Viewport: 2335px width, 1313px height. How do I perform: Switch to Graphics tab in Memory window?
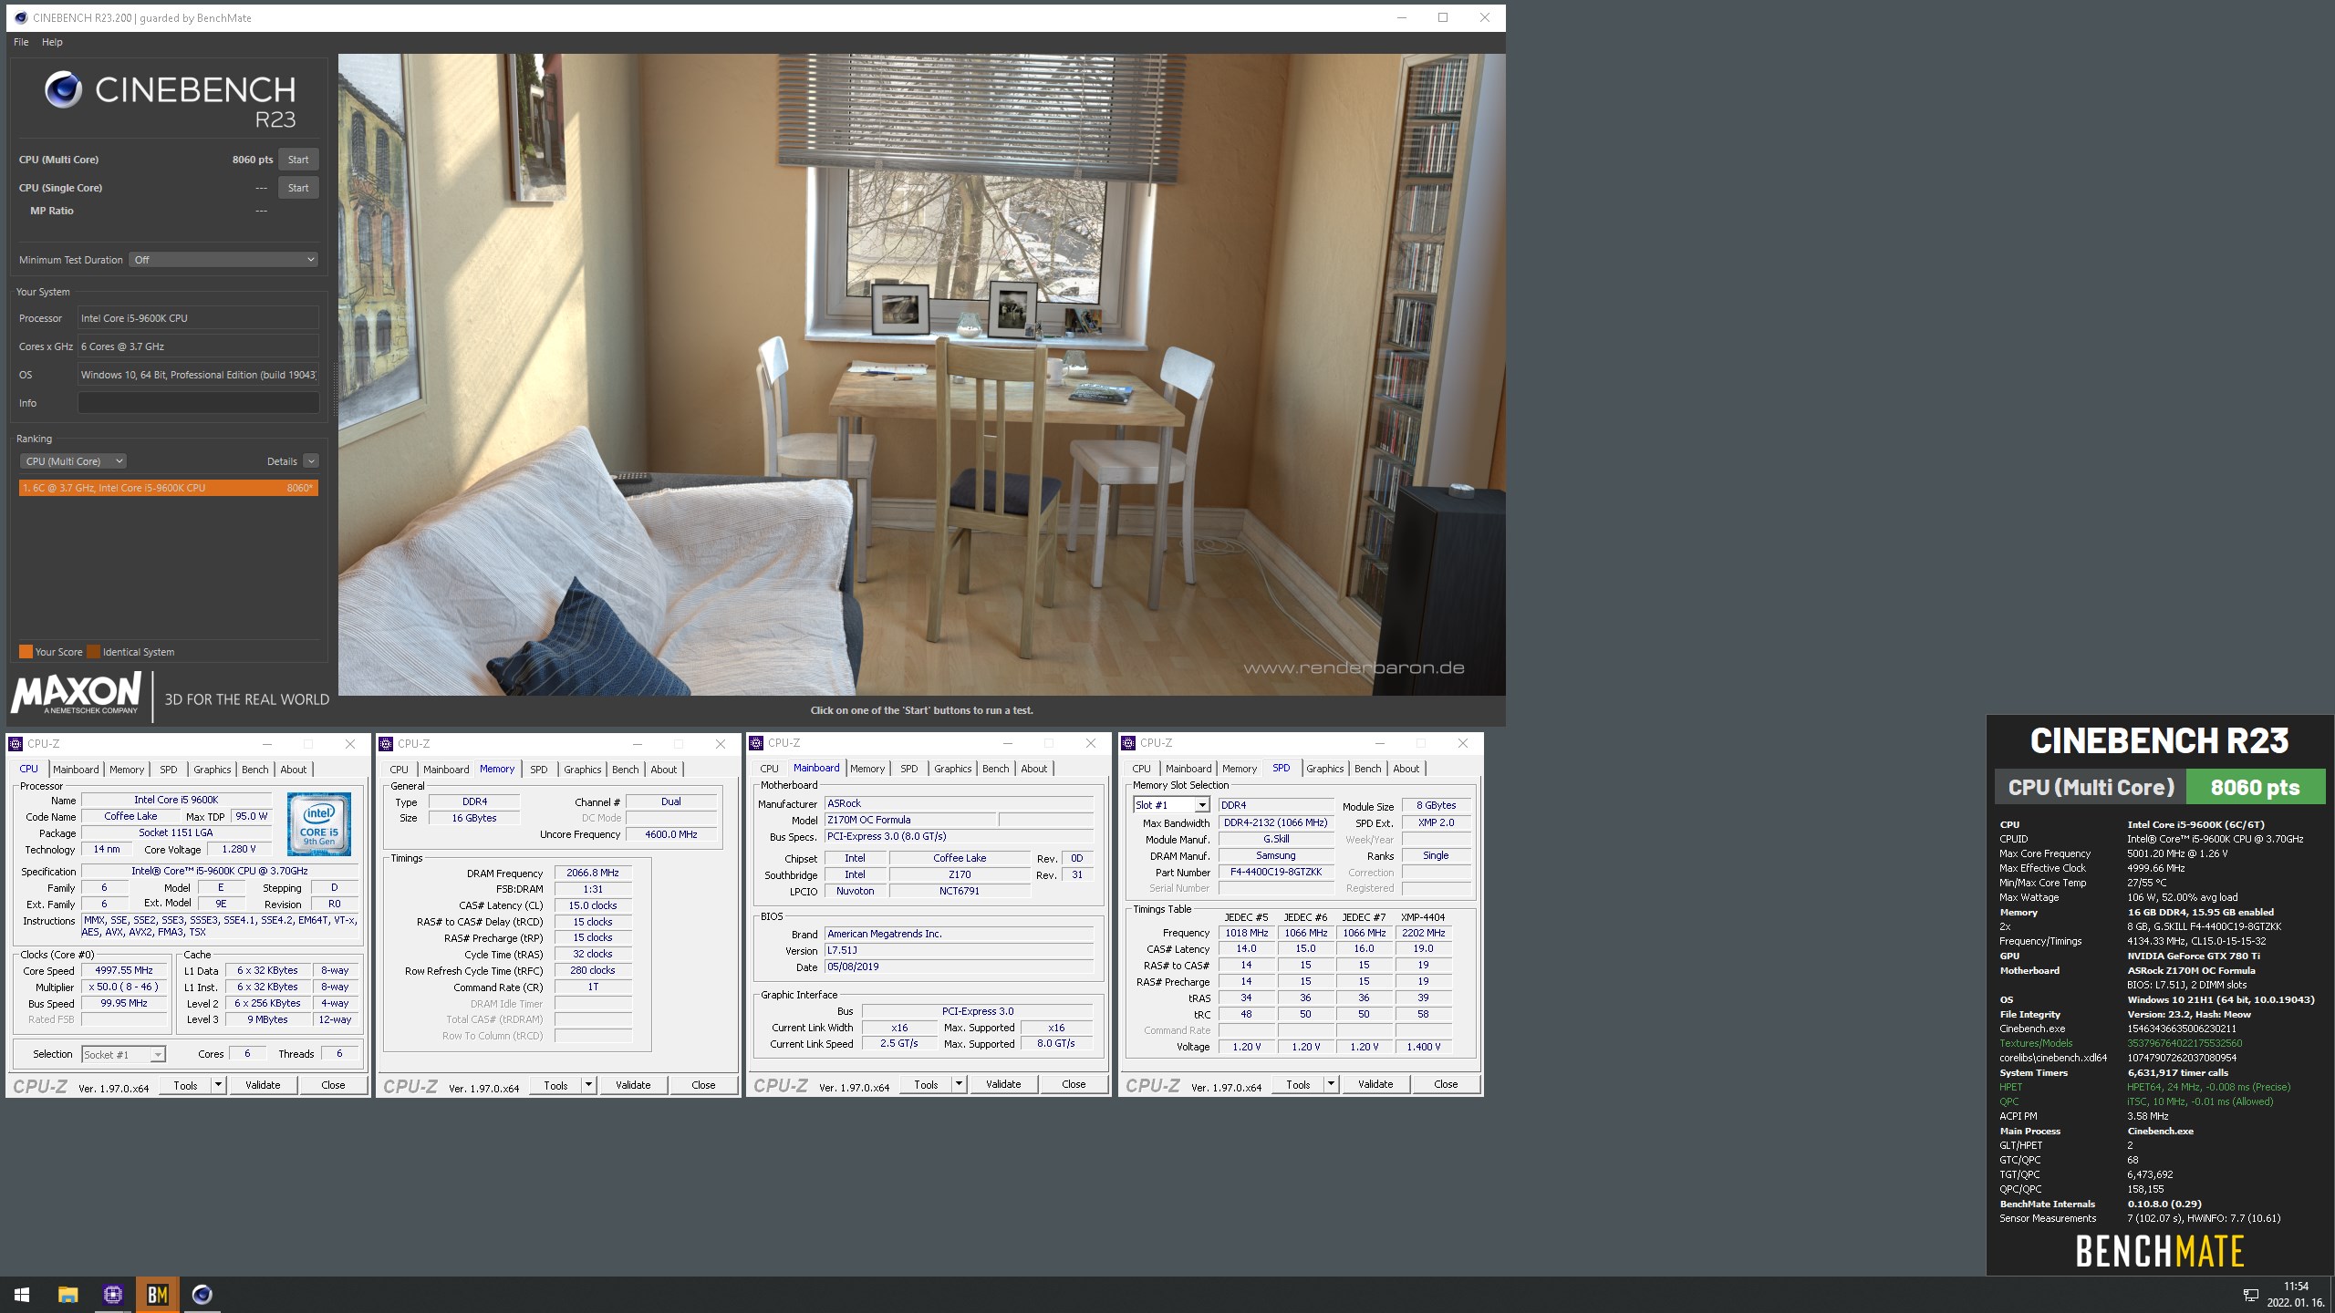tap(582, 770)
